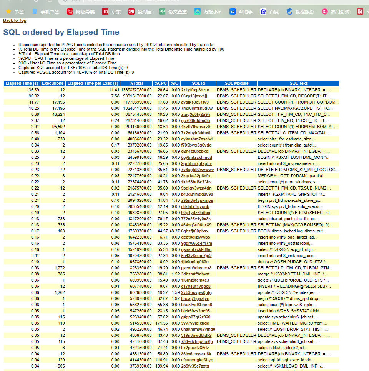The width and height of the screenshot is (369, 371).
Task: Select the SQL ordered by Elapsed Time heading
Action: click(x=61, y=32)
